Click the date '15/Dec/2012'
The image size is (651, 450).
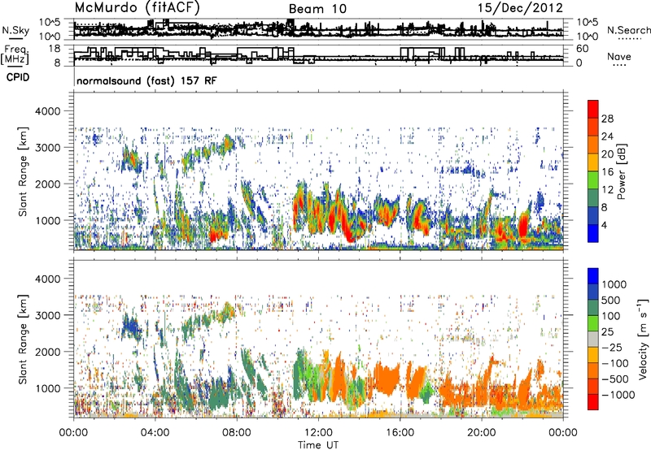tap(520, 8)
